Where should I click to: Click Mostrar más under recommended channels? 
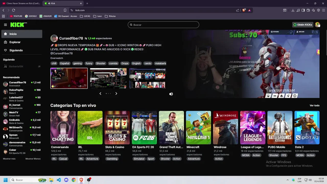click(x=9, y=159)
